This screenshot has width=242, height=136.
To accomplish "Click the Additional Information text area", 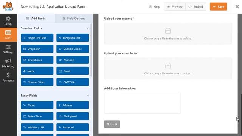I will tap(143, 103).
